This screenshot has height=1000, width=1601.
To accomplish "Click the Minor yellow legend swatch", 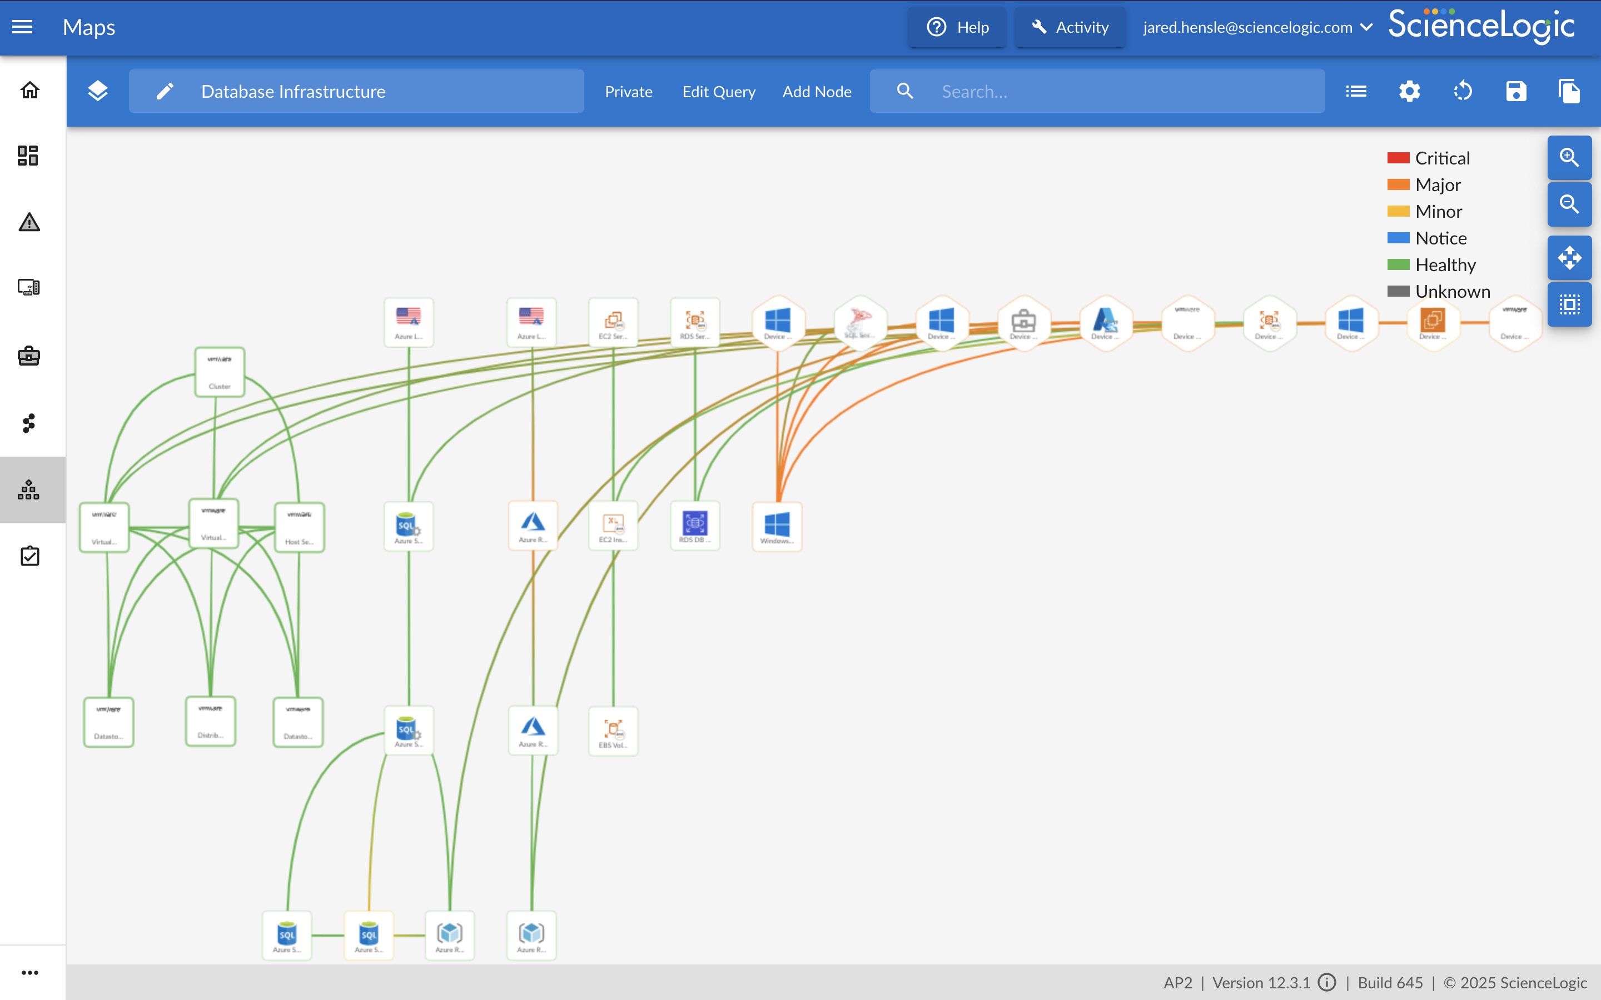I will click(1398, 212).
